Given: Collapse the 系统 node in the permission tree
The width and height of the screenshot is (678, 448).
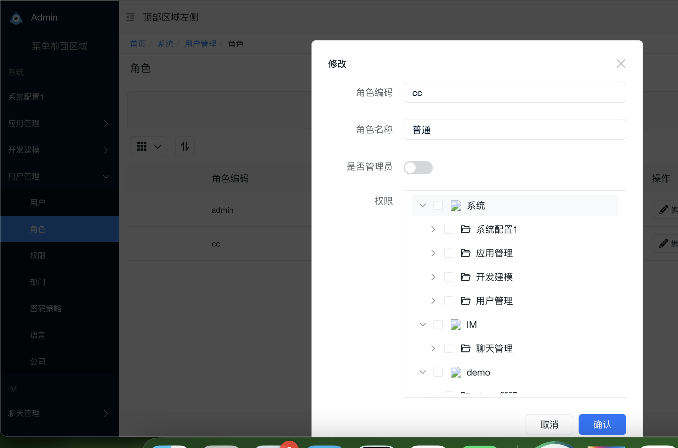Looking at the screenshot, I should click(423, 205).
